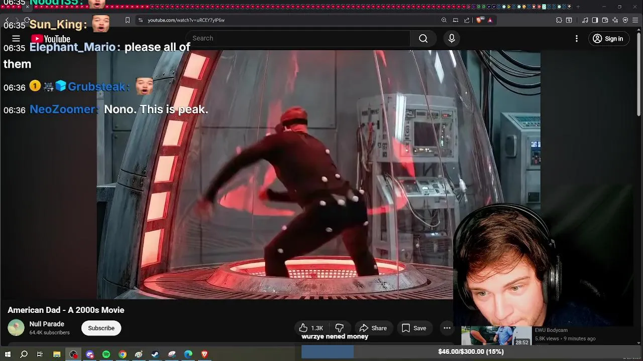643x361 pixels.
Task: Bookmark this page with the bookmark icon
Action: (x=128, y=20)
